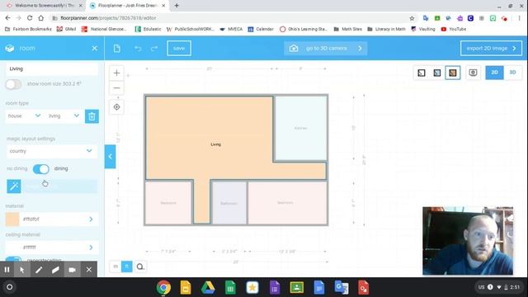Viewport: 528px width, 297px height.
Task: Select Screencastify pen drawing tool
Action: pos(39,270)
